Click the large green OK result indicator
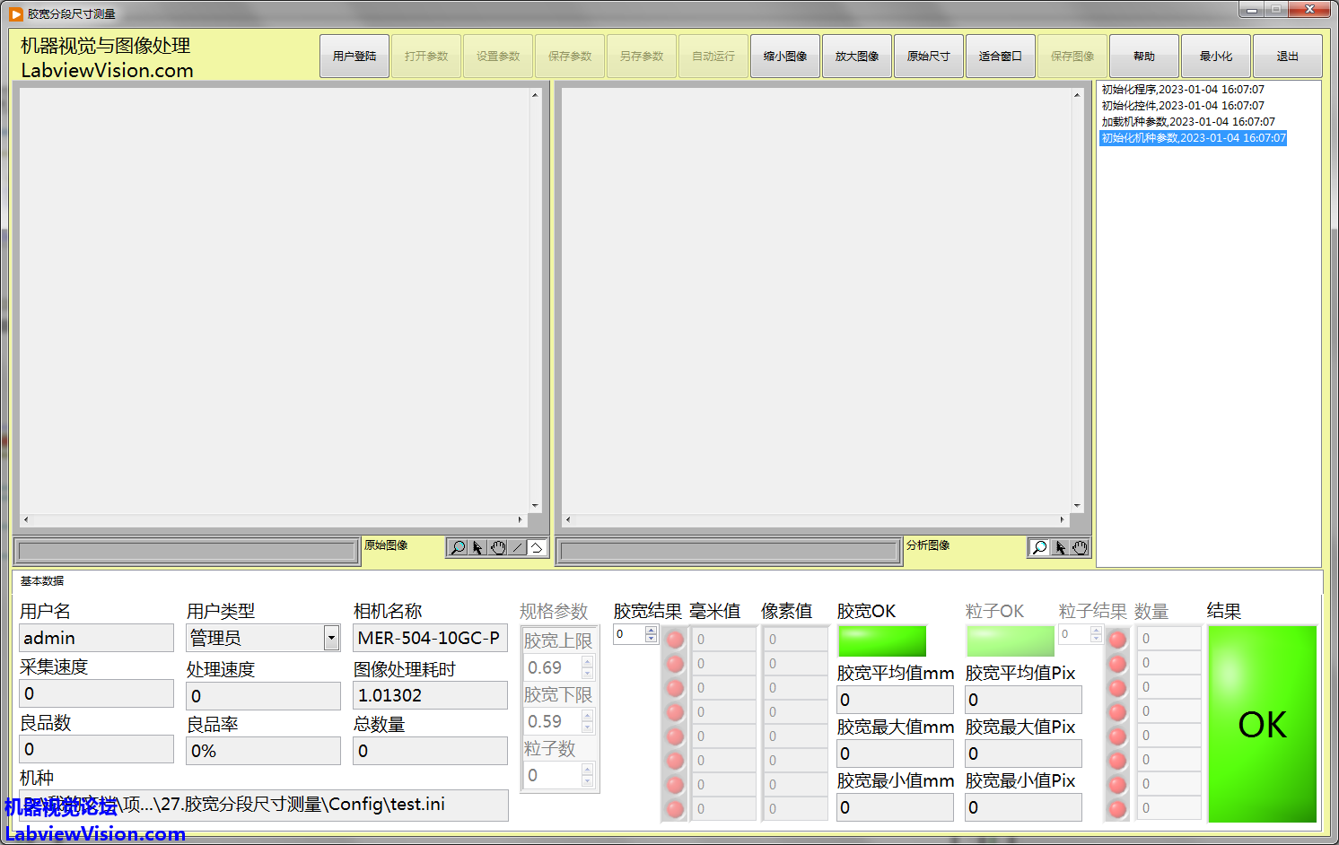The image size is (1339, 845). pos(1262,724)
